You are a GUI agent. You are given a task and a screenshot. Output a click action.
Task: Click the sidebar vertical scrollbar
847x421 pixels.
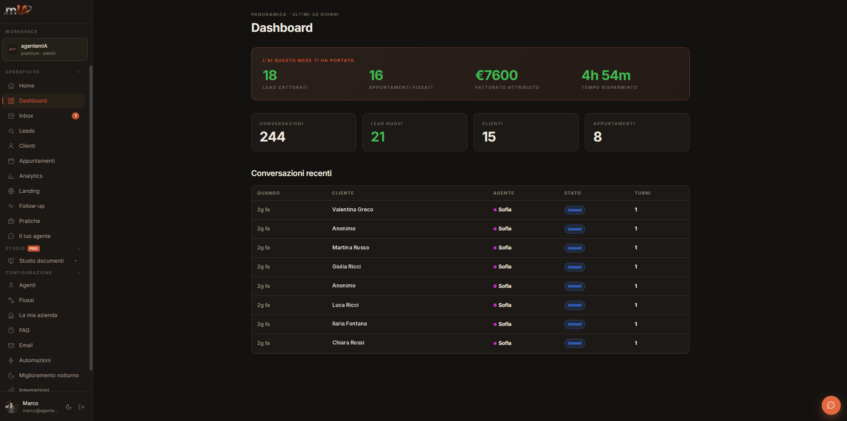(x=91, y=218)
